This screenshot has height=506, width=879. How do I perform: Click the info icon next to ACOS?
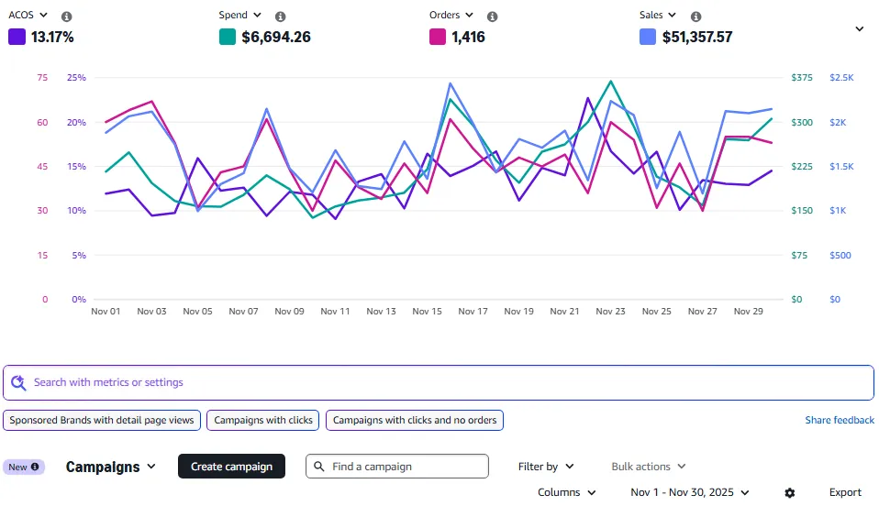pyautogui.click(x=67, y=16)
